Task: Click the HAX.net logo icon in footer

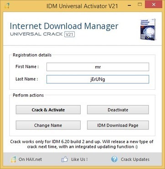Action: tap(13, 159)
